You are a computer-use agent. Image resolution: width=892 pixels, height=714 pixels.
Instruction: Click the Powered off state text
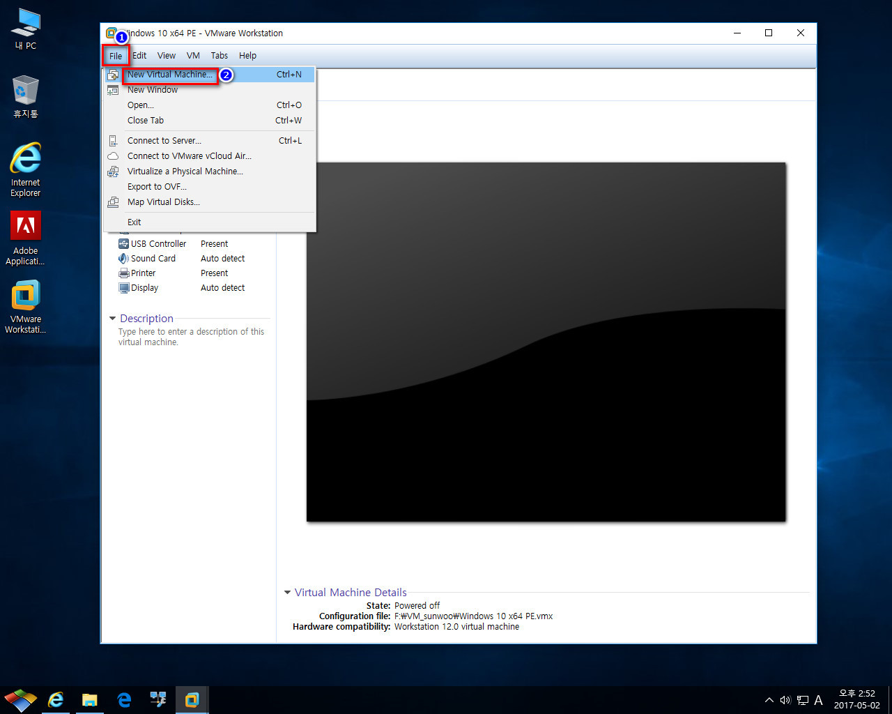[417, 606]
